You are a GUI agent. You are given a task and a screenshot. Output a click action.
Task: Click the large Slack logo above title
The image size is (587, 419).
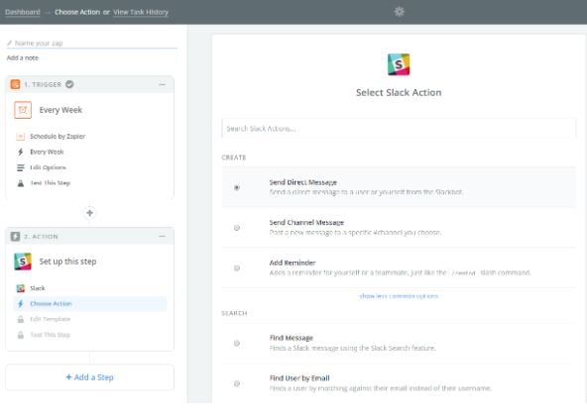point(399,64)
